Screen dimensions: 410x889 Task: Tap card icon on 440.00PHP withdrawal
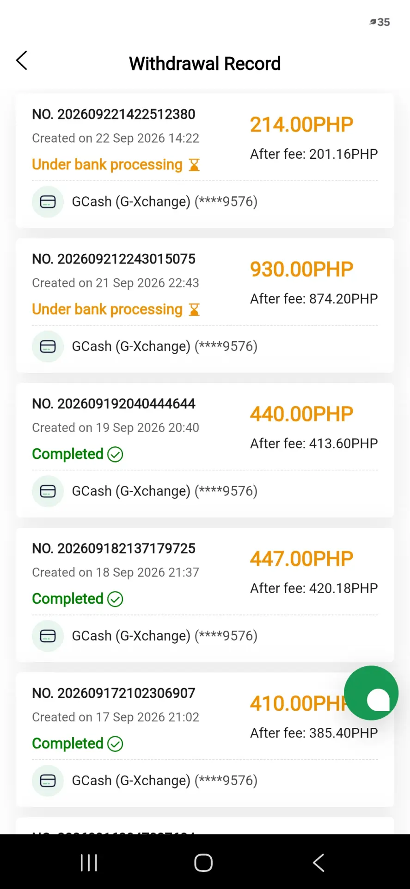pyautogui.click(x=48, y=491)
